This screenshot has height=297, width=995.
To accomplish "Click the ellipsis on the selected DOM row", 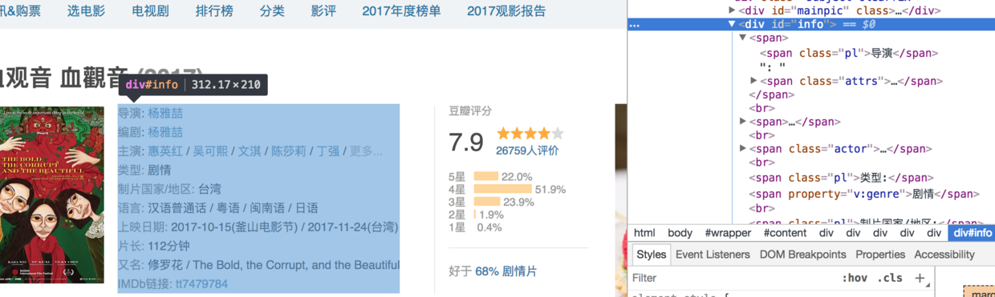I will click(634, 25).
